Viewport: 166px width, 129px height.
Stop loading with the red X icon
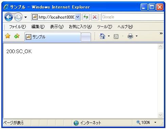[x=95, y=17]
